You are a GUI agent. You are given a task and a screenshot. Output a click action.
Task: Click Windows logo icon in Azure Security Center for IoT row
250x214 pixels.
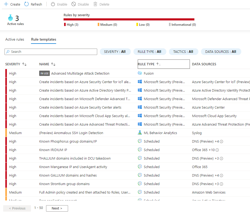tap(140, 82)
